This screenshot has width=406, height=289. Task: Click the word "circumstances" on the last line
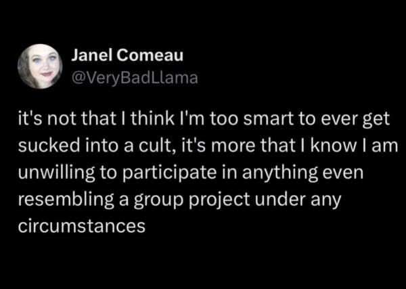point(81,225)
